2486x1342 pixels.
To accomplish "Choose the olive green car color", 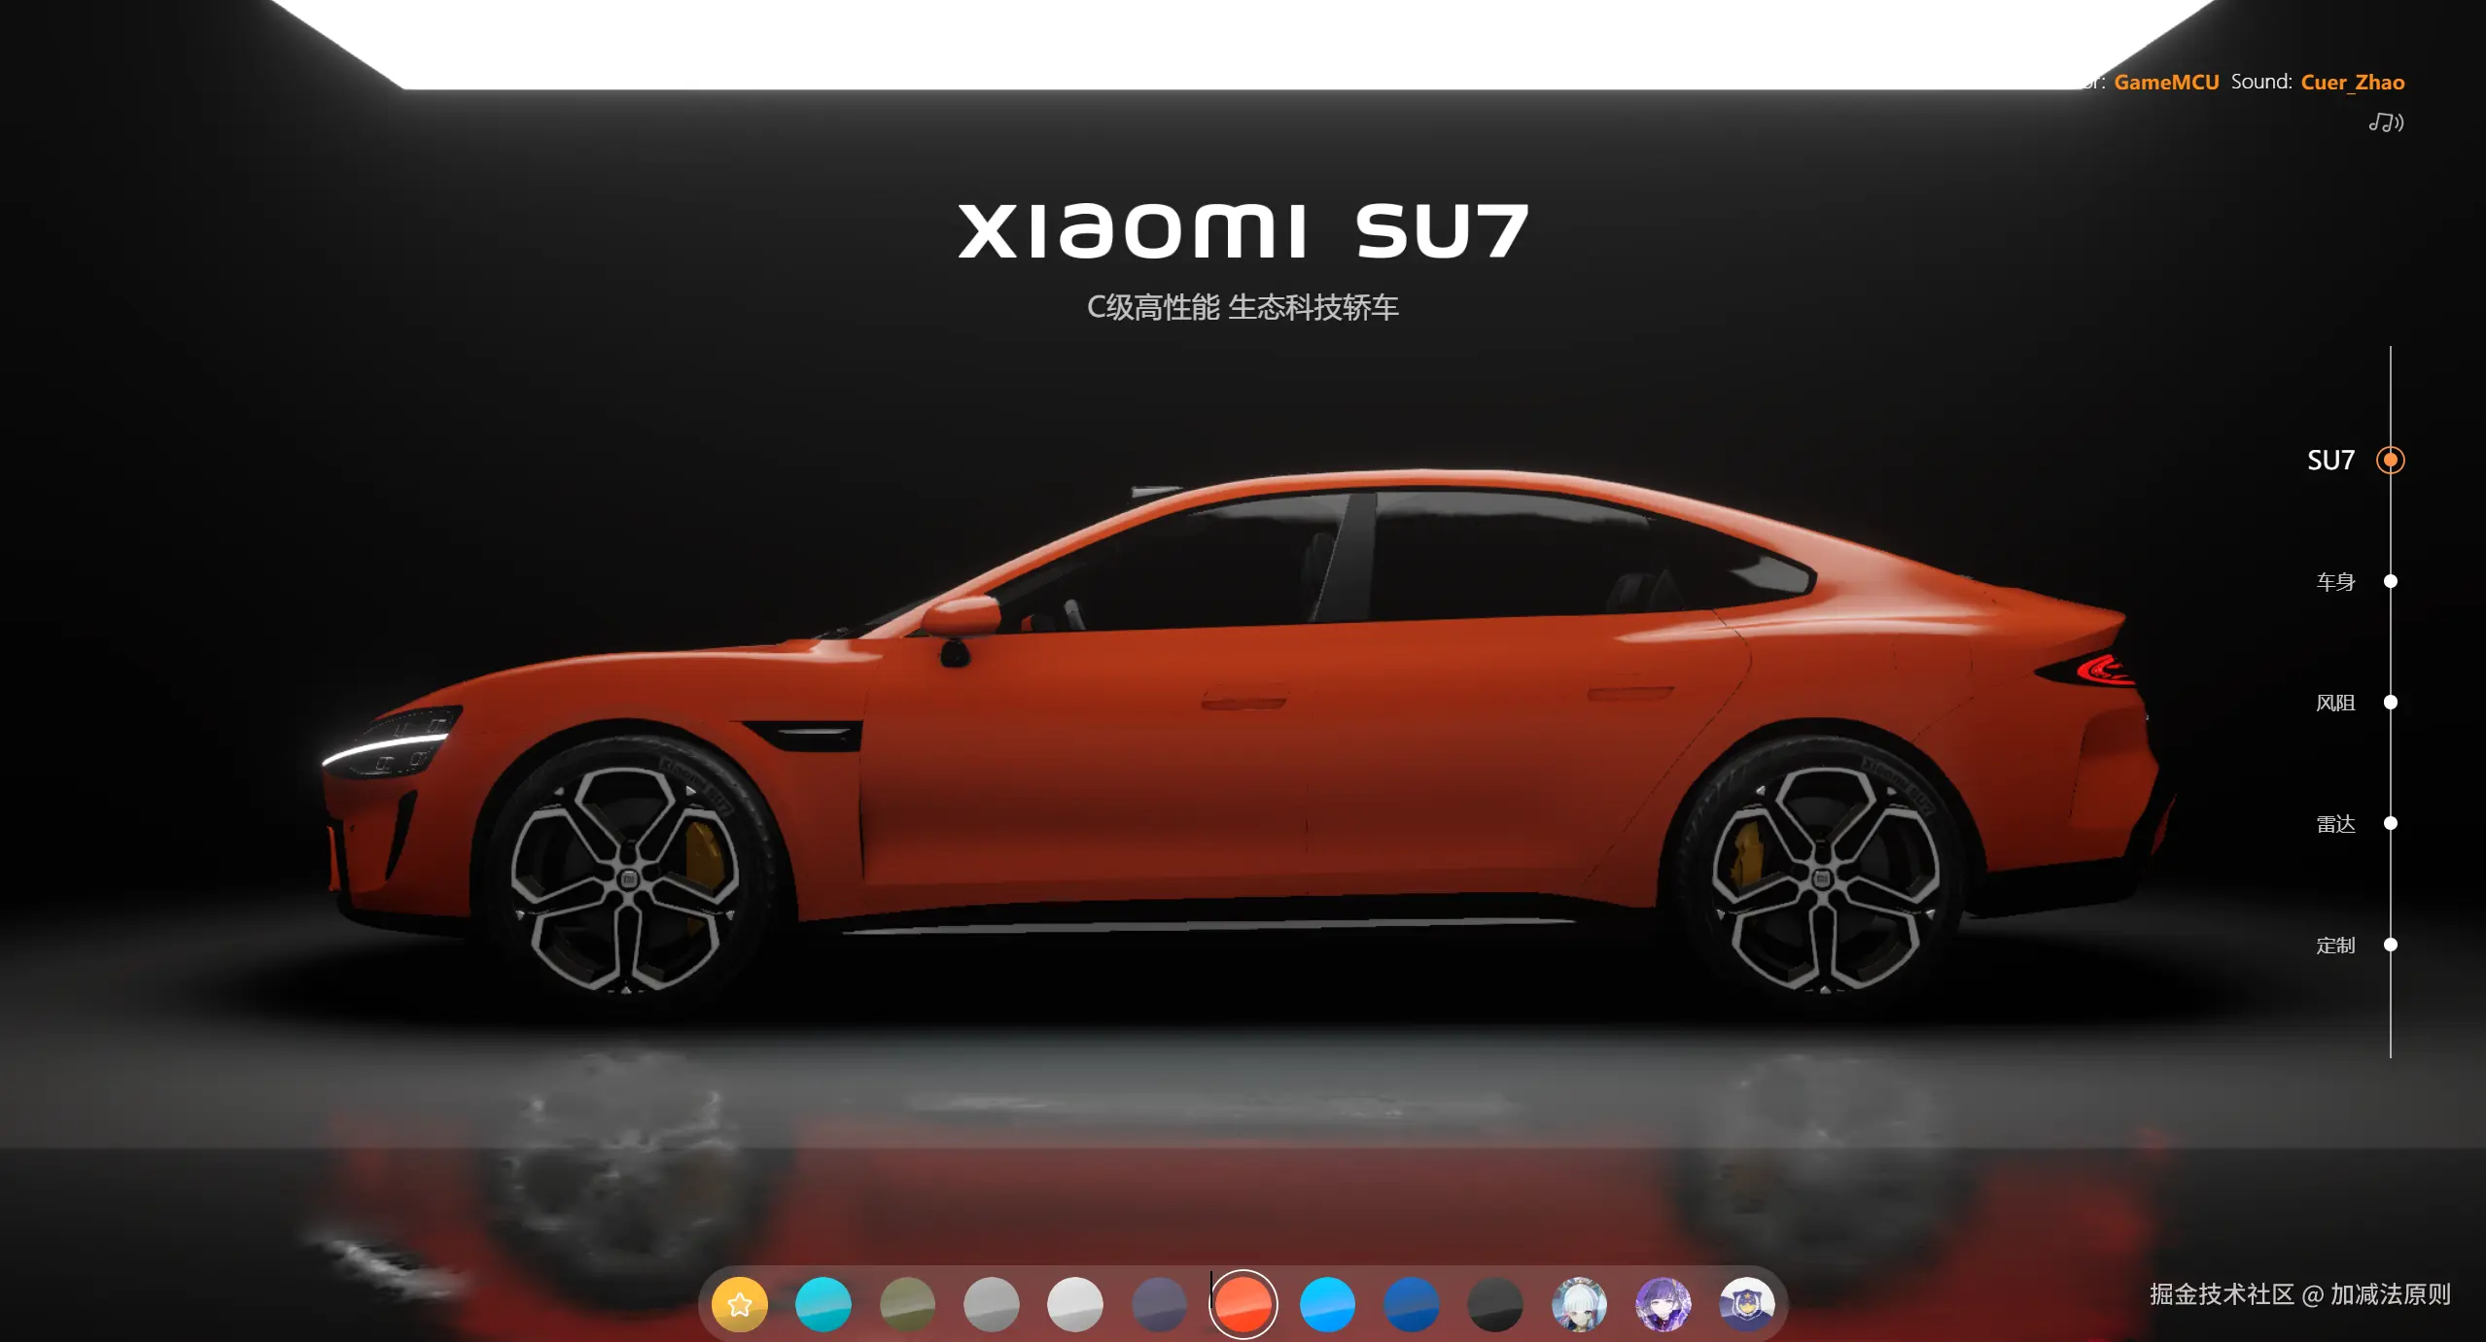I will [907, 1303].
